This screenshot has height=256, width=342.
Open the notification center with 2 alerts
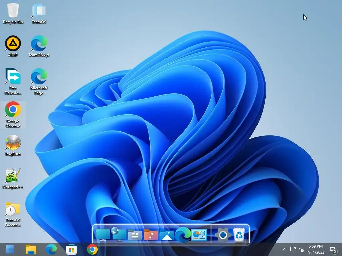pyautogui.click(x=333, y=250)
